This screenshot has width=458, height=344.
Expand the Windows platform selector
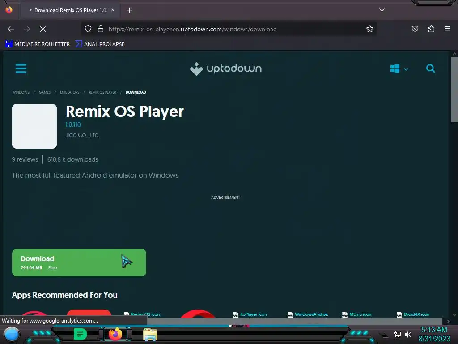[399, 69]
